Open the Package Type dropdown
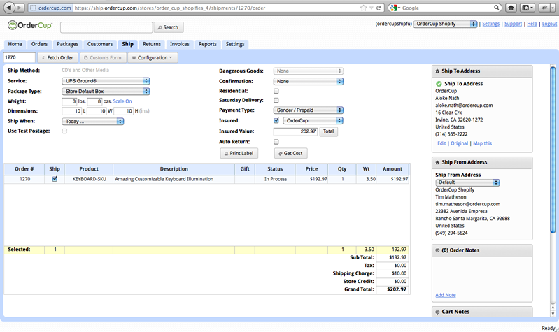This screenshot has width=559, height=332. pyautogui.click(x=106, y=91)
